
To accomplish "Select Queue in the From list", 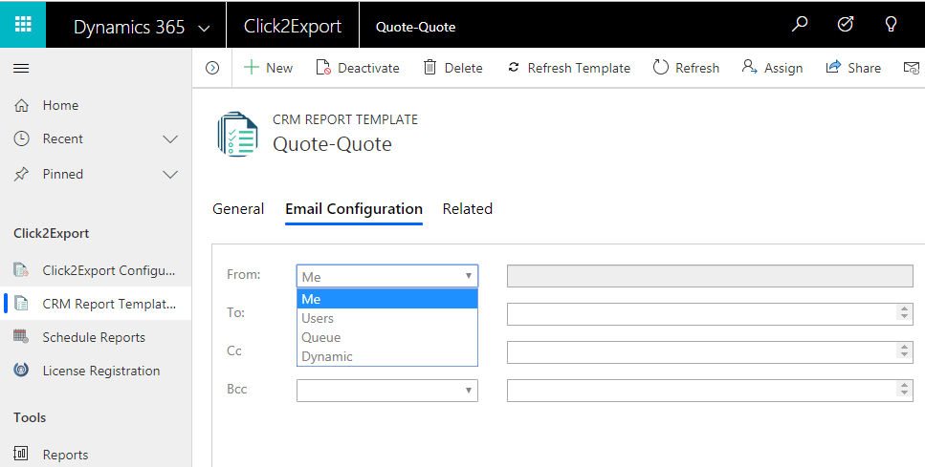I will pyautogui.click(x=387, y=337).
